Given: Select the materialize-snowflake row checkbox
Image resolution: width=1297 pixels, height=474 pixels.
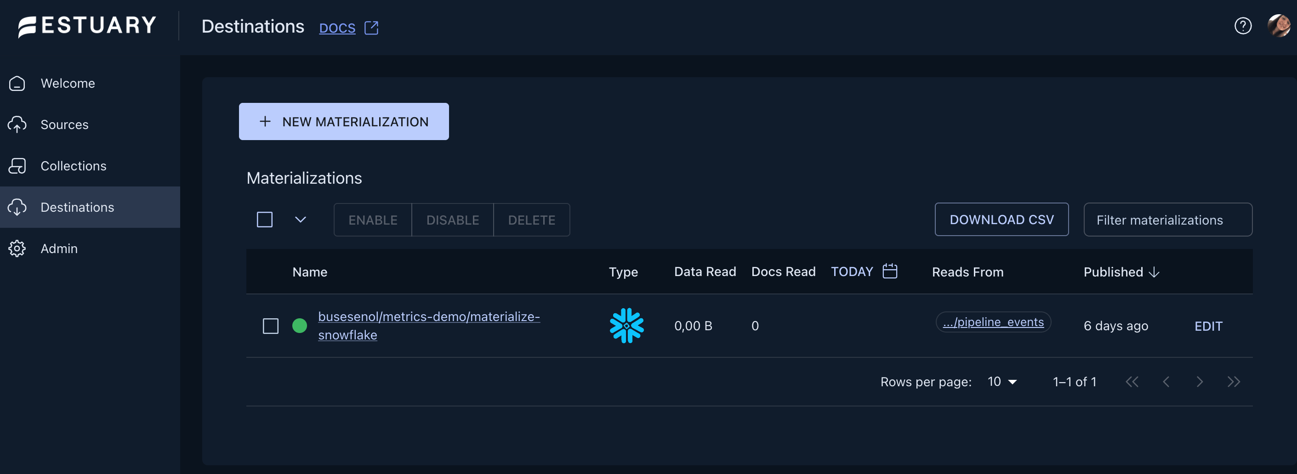Looking at the screenshot, I should pyautogui.click(x=270, y=326).
